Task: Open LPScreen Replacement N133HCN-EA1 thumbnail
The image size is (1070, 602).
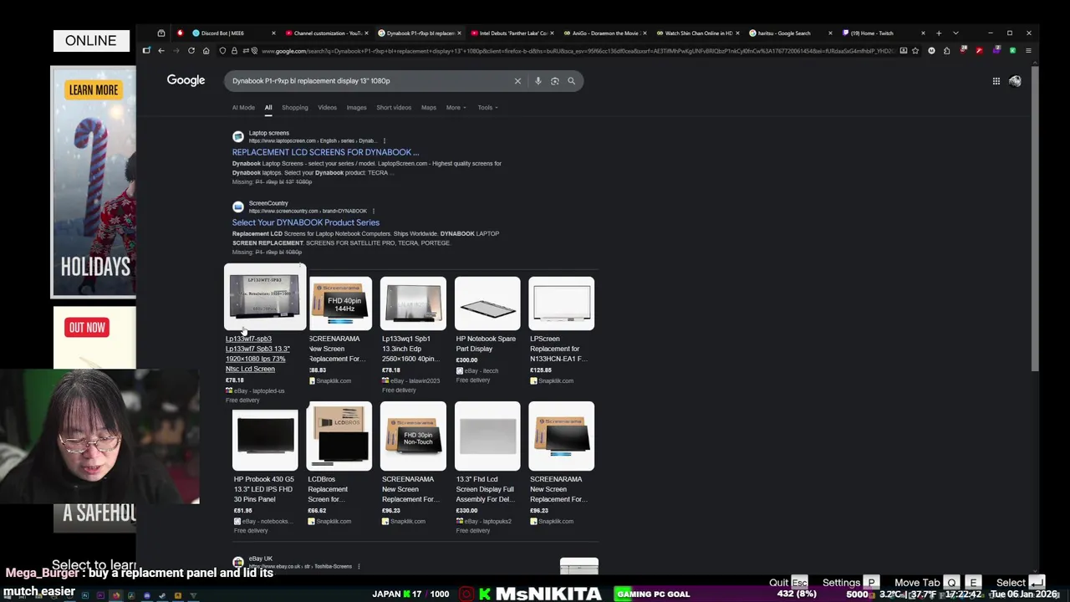Action: click(562, 304)
